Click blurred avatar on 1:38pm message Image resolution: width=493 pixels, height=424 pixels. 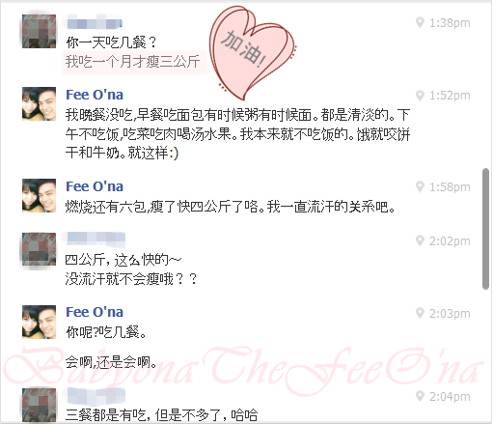(x=39, y=31)
